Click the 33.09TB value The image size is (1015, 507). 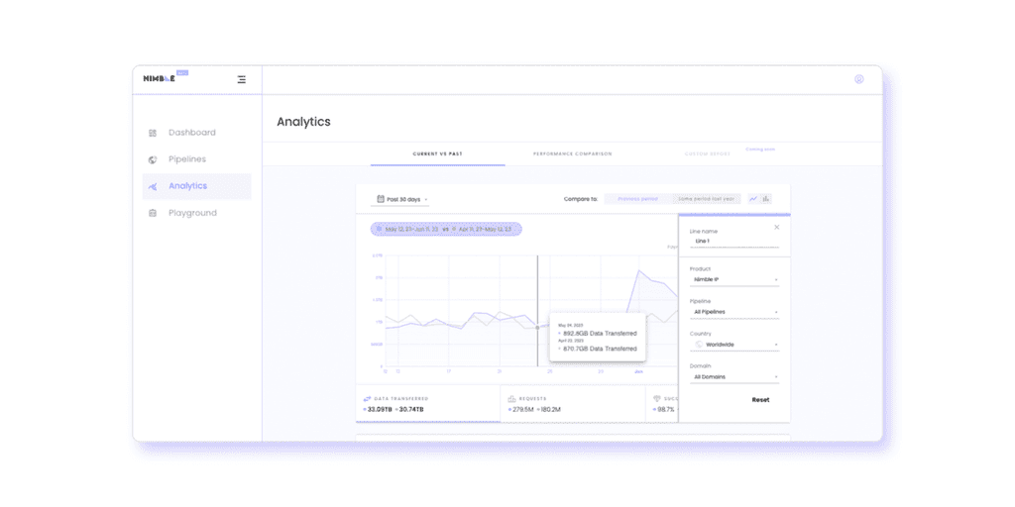click(380, 410)
